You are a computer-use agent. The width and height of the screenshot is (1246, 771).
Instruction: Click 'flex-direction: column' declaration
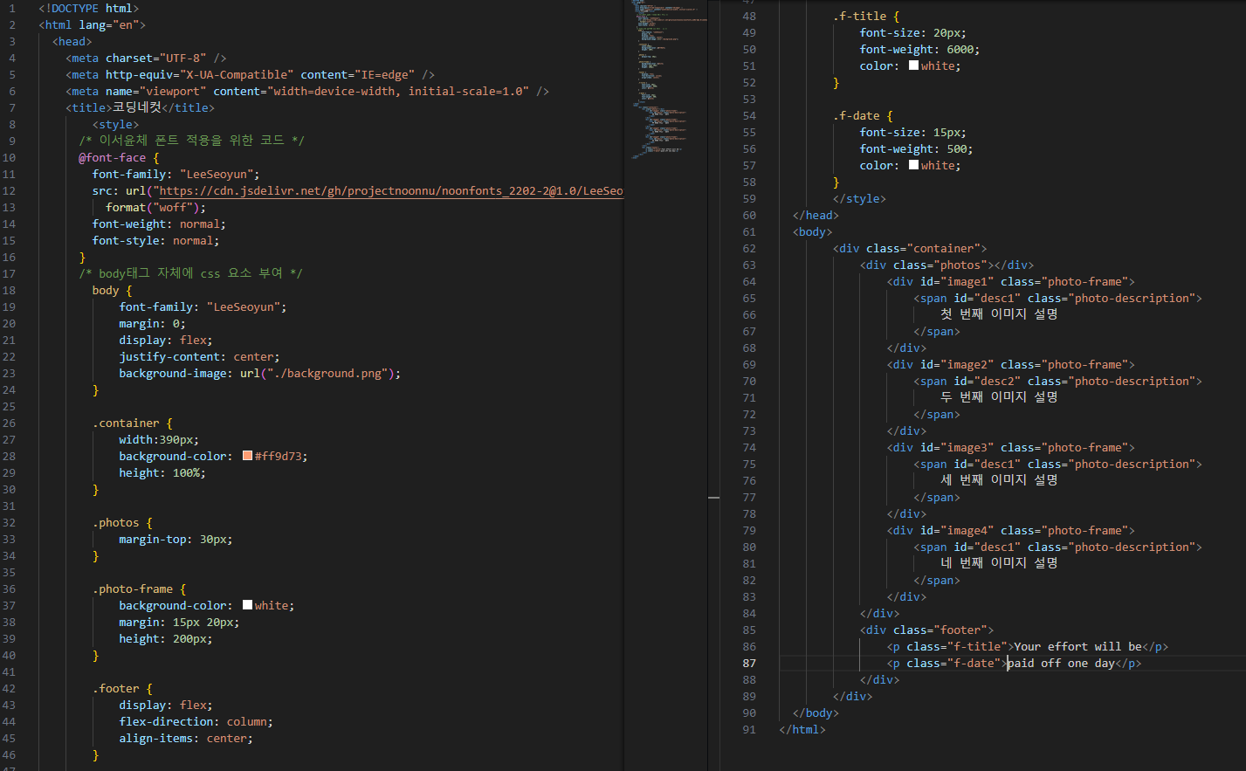196,721
